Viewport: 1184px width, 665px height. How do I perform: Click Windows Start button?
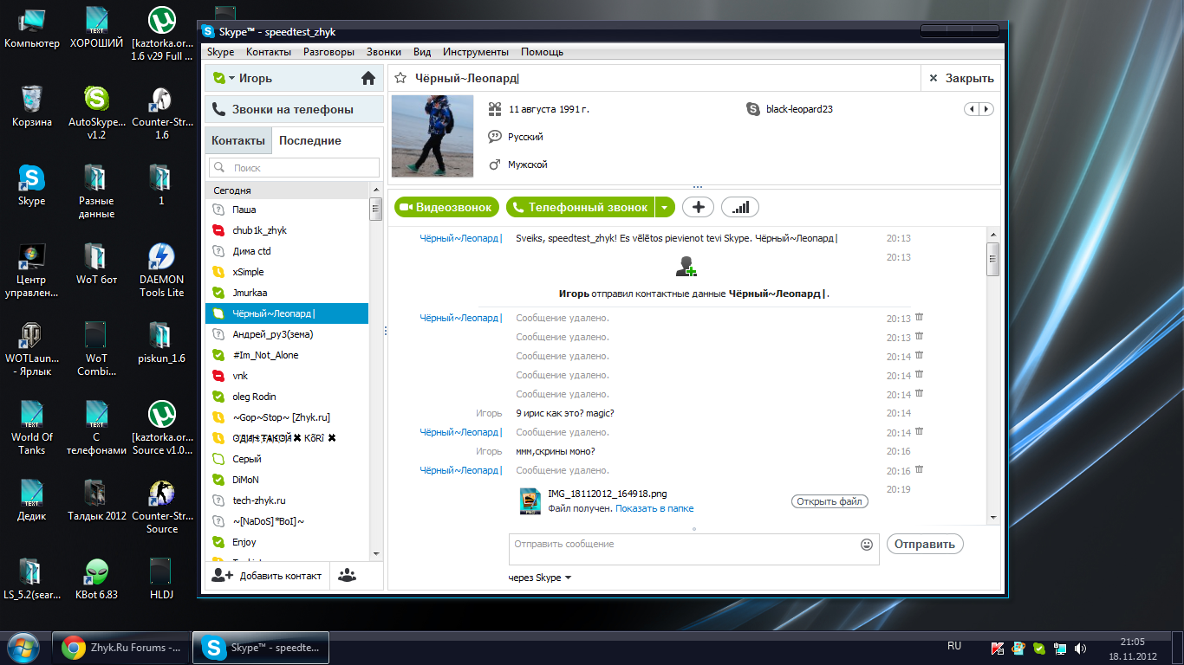click(23, 647)
